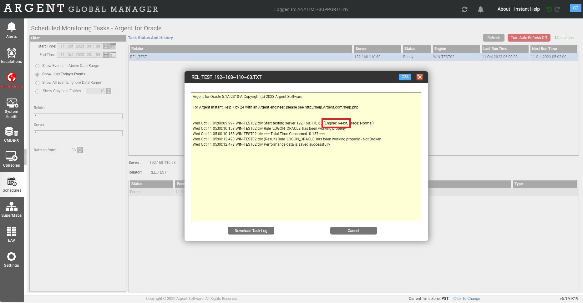Click the notification bell in header

point(480,9)
